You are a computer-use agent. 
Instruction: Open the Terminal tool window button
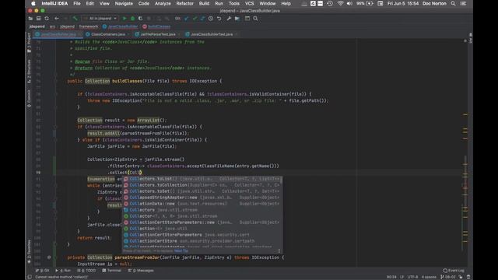(111, 271)
